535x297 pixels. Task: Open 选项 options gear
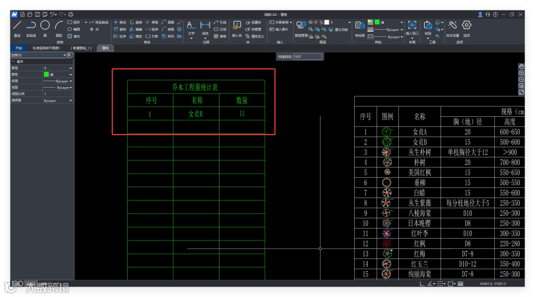(x=467, y=28)
